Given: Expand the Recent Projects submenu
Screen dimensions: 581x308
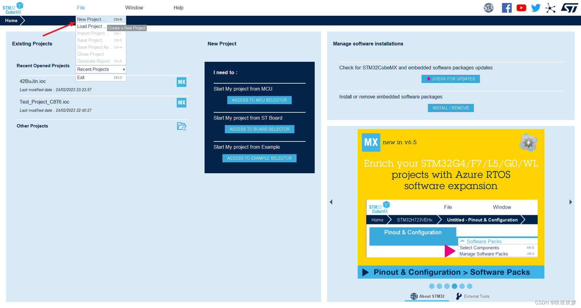Looking at the screenshot, I should point(101,69).
